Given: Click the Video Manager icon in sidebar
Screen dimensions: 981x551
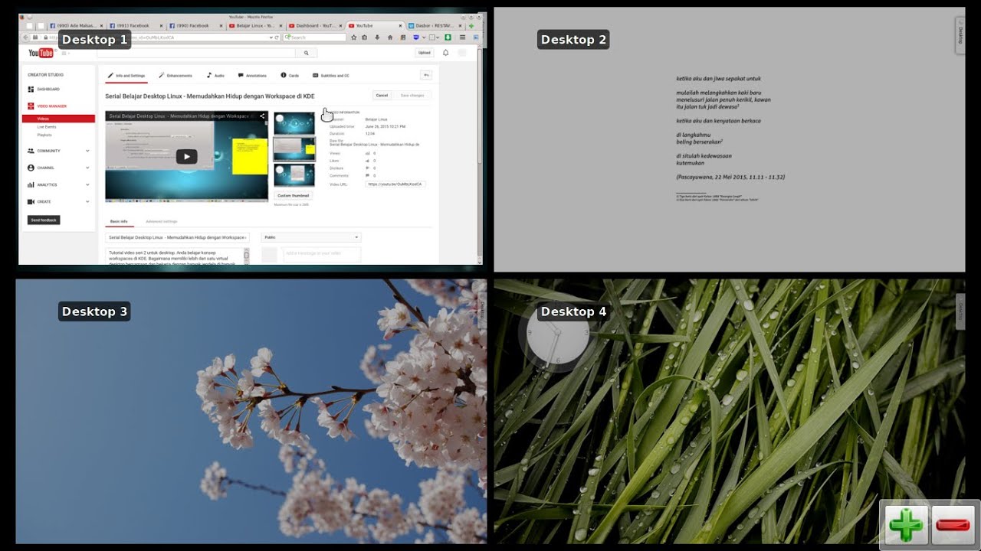Looking at the screenshot, I should (x=31, y=106).
